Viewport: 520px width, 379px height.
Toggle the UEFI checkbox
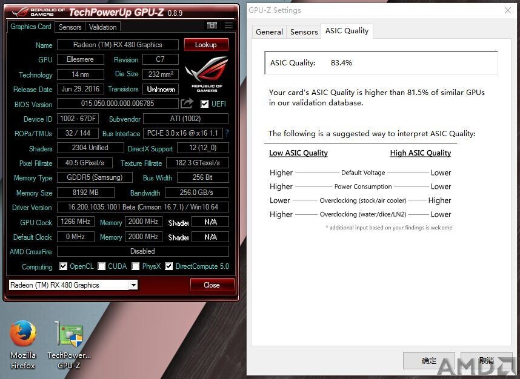coord(204,104)
